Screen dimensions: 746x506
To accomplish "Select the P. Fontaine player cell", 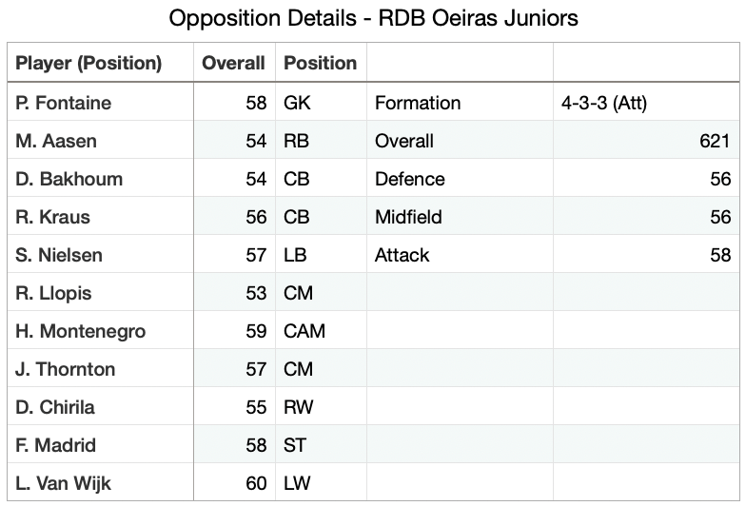I will (64, 103).
